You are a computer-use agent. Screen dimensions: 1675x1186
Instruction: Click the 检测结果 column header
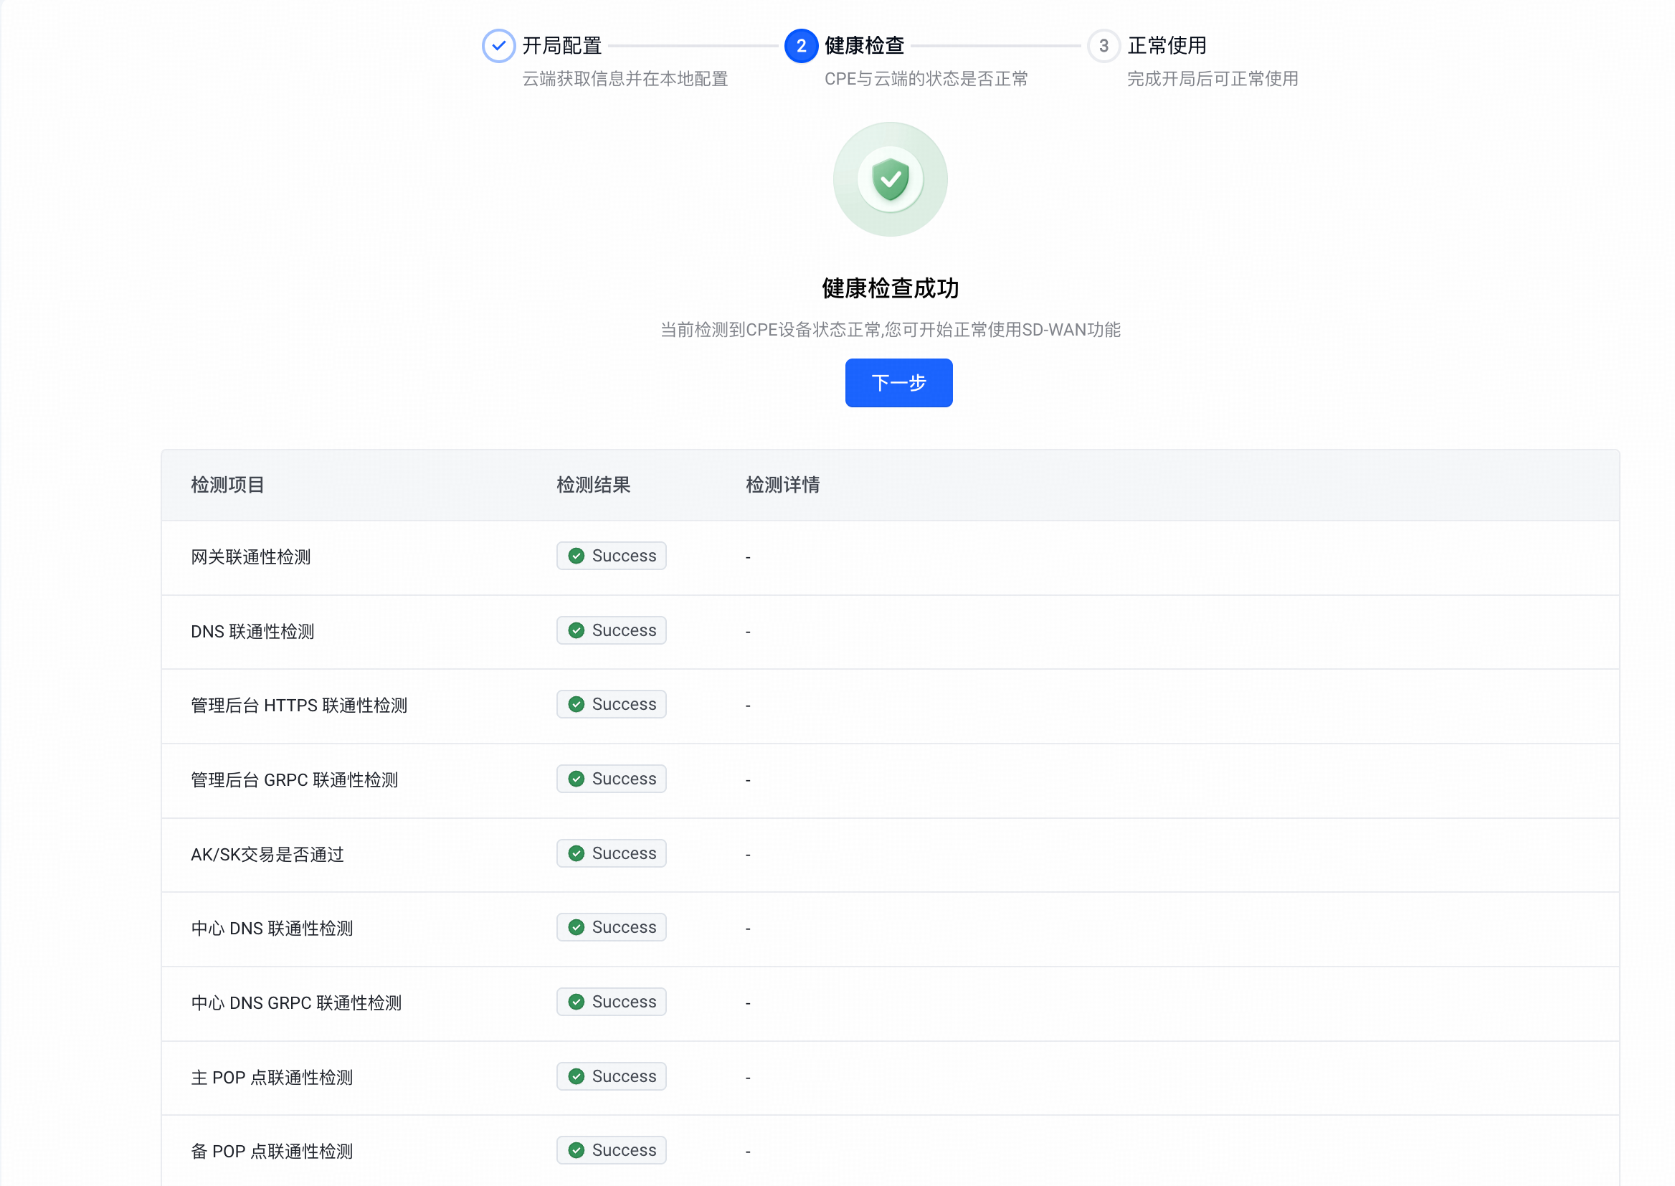pos(594,485)
